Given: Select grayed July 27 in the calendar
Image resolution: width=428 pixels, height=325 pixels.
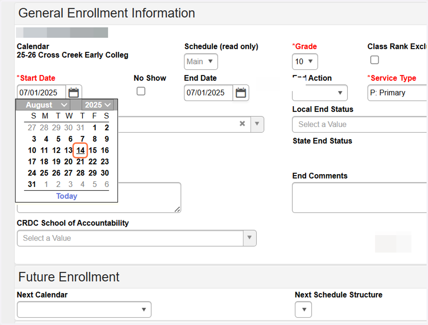Looking at the screenshot, I should click(32, 128).
